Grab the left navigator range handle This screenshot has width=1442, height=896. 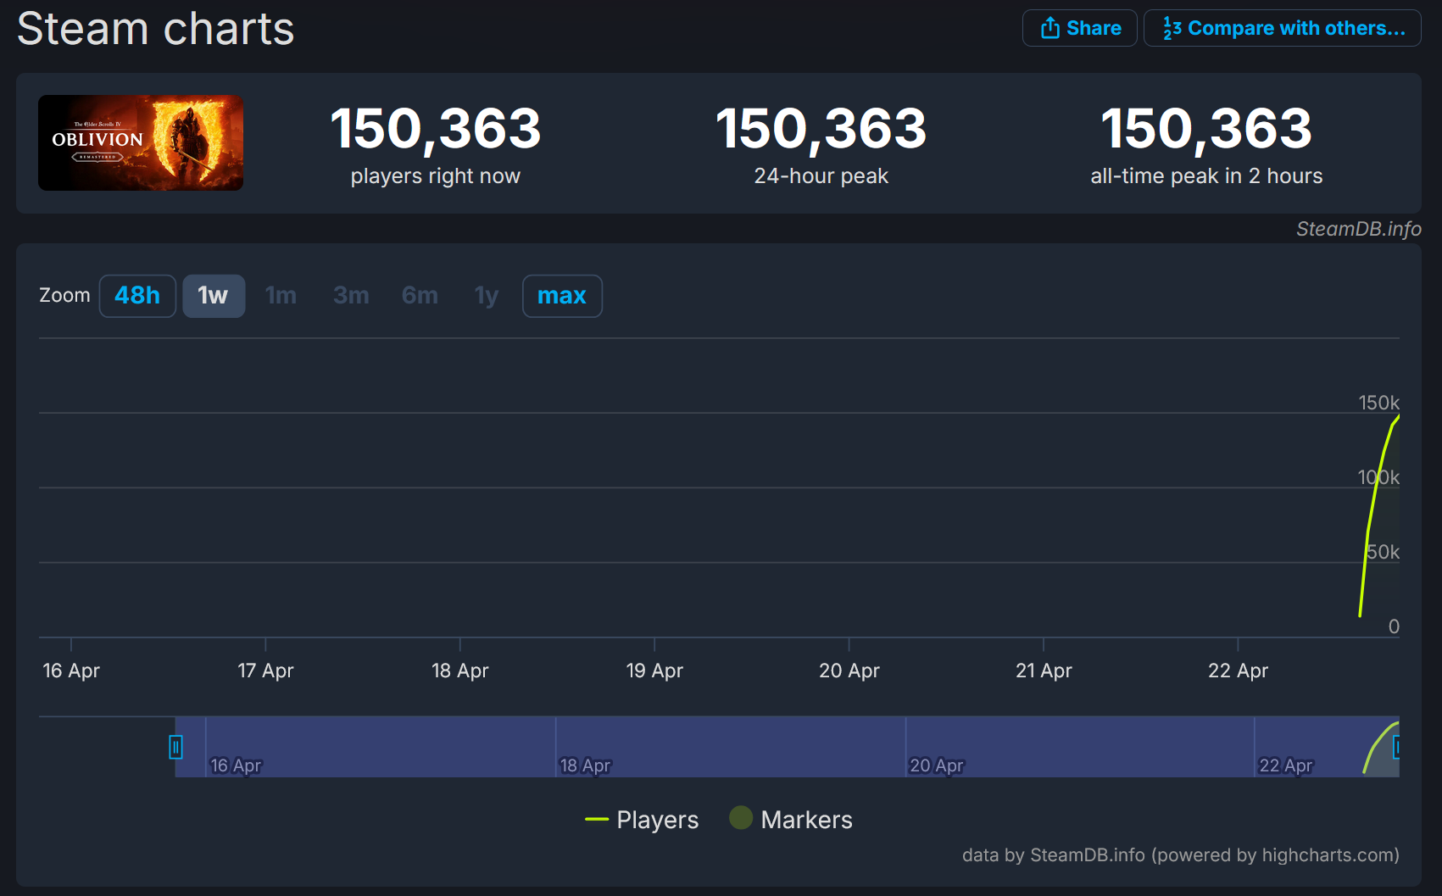tap(175, 747)
